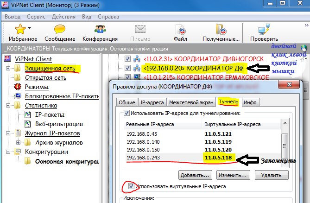Image resolution: width=310 pixels, height=203 pixels.
Task: Start a Конференция via toolbar icon
Action: tap(100, 29)
